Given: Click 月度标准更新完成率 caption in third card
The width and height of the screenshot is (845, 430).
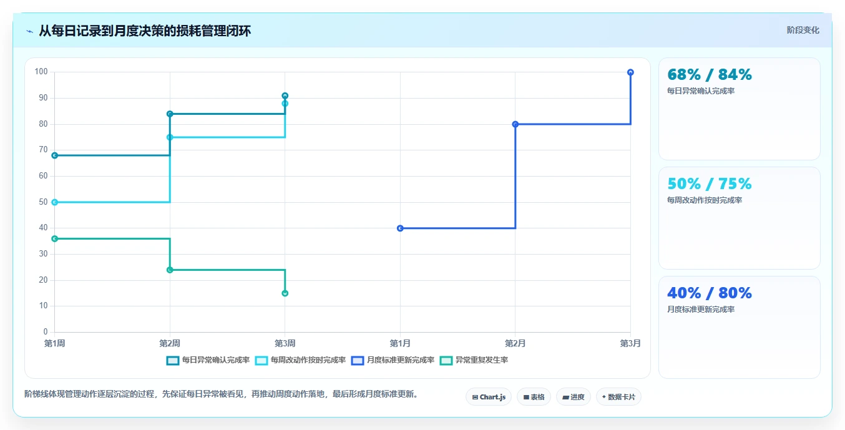Looking at the screenshot, I should [x=701, y=310].
